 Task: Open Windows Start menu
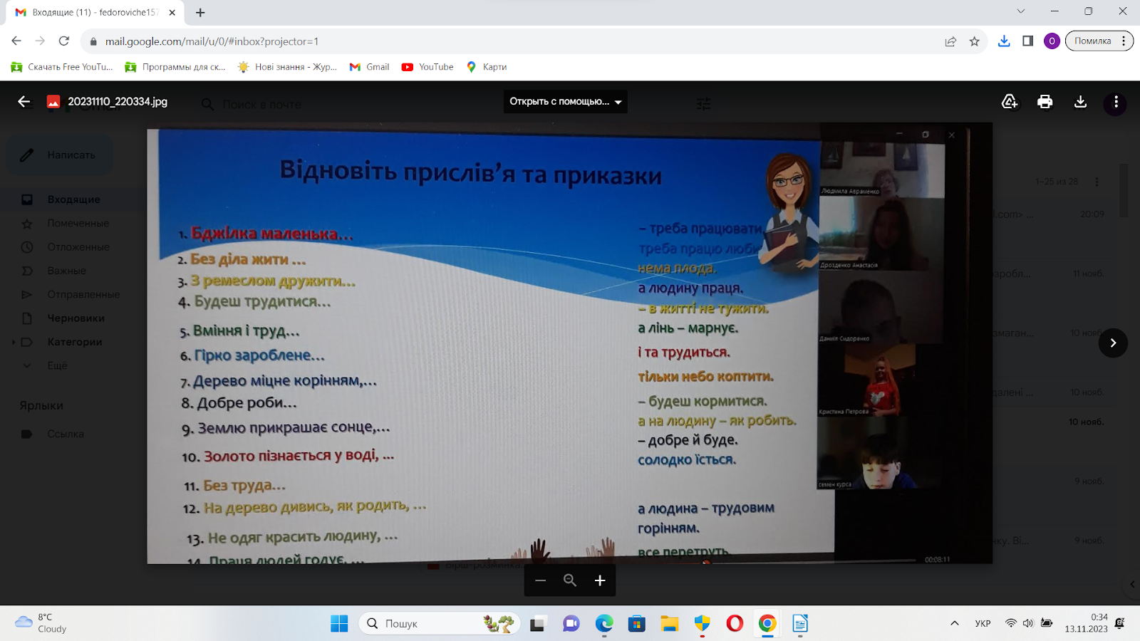pyautogui.click(x=339, y=624)
